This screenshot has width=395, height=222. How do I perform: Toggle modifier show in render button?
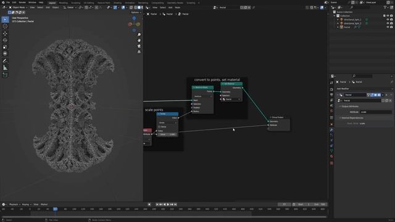pos(379,95)
